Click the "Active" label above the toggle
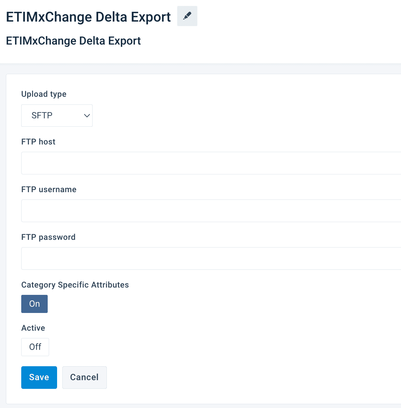The height and width of the screenshot is (408, 401). (33, 328)
